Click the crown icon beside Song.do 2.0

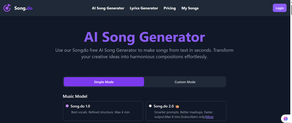coord(177,106)
